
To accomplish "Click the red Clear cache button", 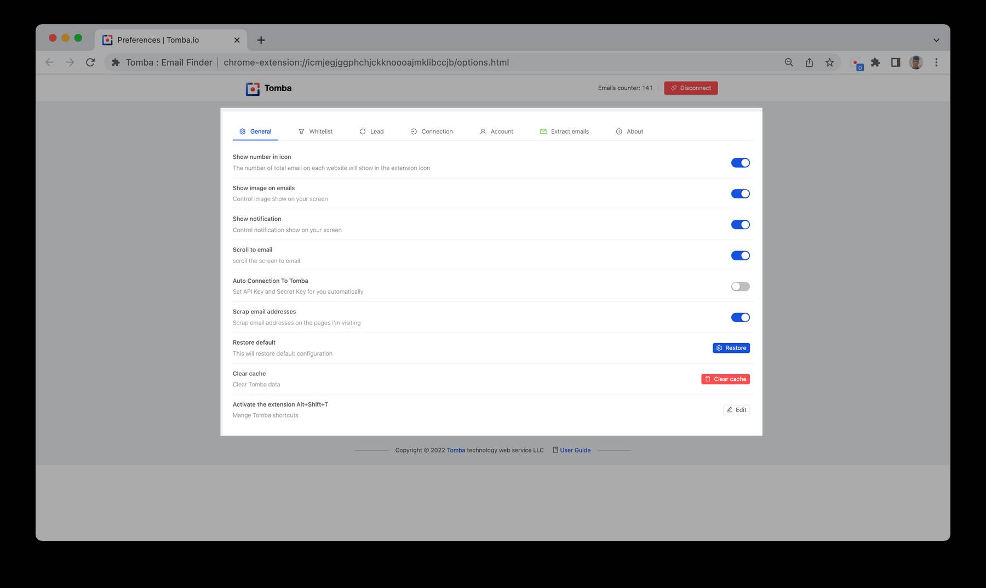I will 725,379.
